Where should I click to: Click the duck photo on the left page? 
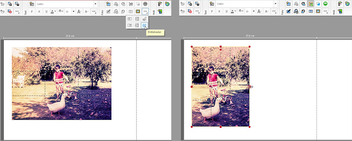[x=61, y=83]
